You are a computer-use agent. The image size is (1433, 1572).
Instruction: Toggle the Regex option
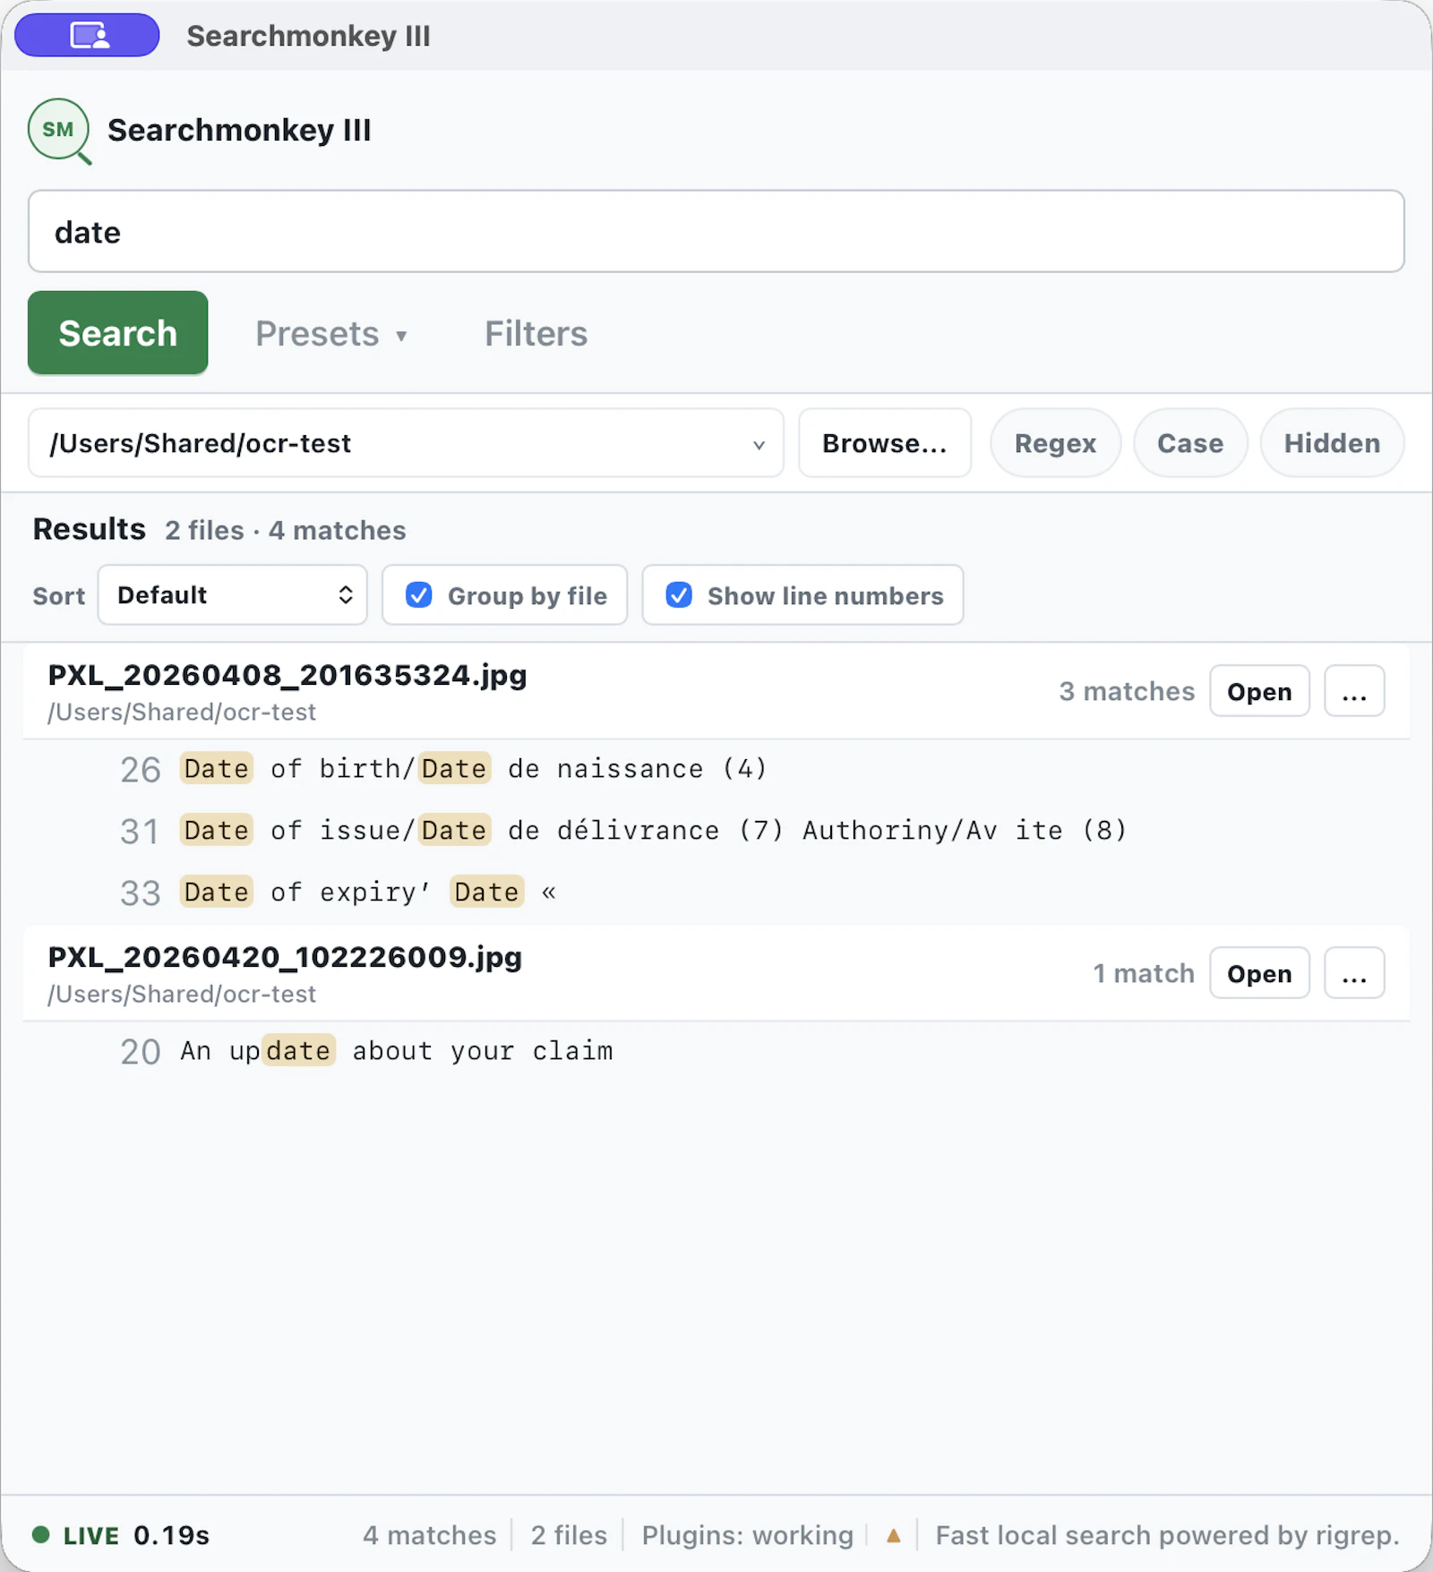[1055, 443]
